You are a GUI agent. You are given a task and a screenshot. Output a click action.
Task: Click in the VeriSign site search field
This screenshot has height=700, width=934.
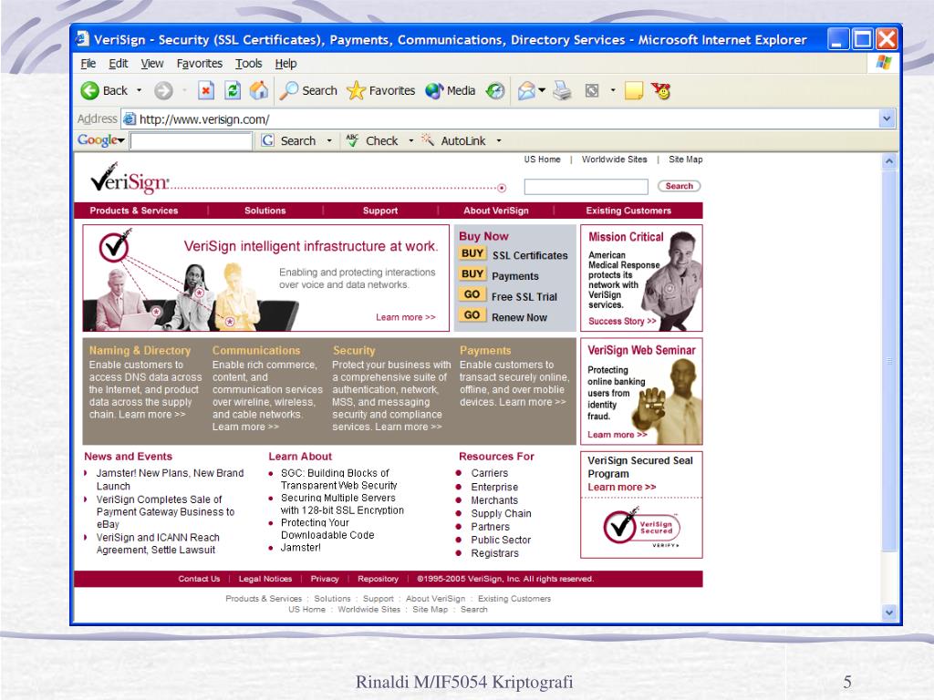point(586,186)
